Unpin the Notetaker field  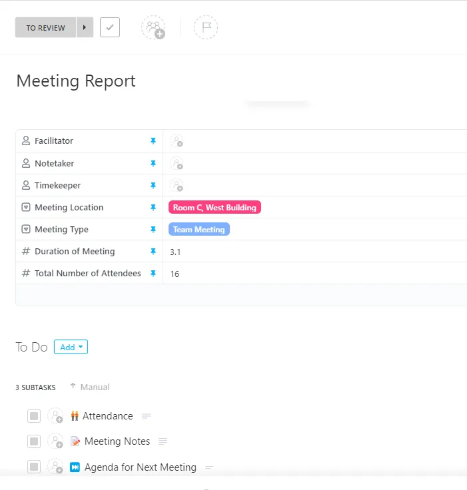coord(153,163)
